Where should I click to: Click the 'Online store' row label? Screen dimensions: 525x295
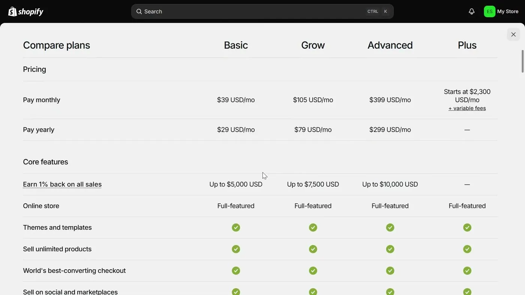41,206
